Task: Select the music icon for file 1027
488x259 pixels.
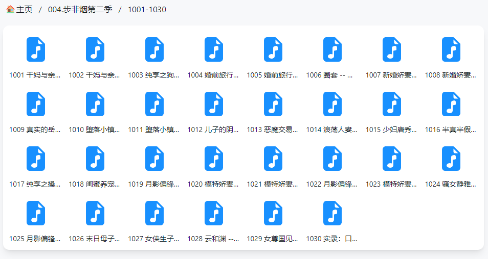Action: pos(154,213)
